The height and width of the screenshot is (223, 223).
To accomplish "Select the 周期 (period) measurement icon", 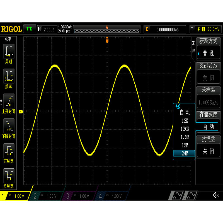I will (x=9, y=52).
